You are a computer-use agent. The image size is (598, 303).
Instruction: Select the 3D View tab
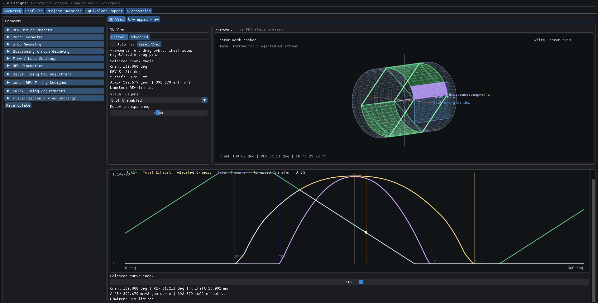point(117,19)
